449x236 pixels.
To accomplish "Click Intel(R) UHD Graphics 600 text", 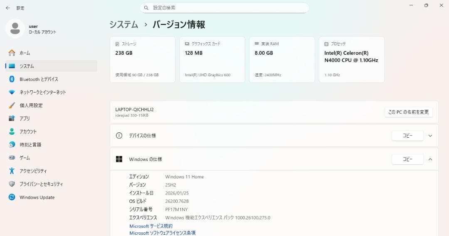I will (207, 75).
